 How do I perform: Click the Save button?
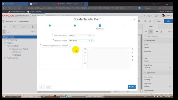click(159, 21)
